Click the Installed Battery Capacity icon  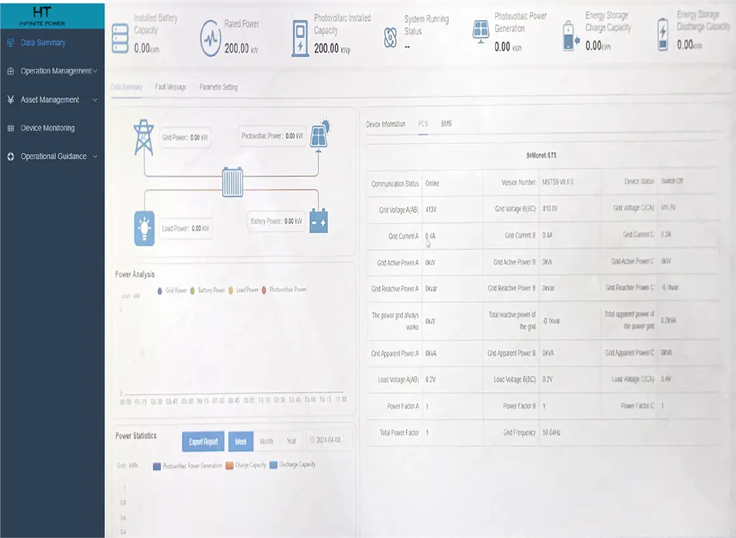click(120, 38)
